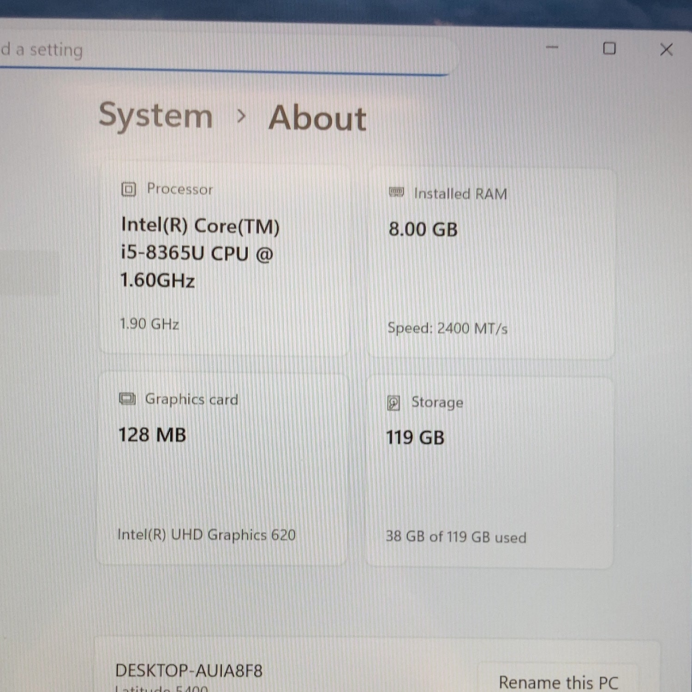Click the 8.00 GB RAM value
This screenshot has width=692, height=692.
[423, 229]
